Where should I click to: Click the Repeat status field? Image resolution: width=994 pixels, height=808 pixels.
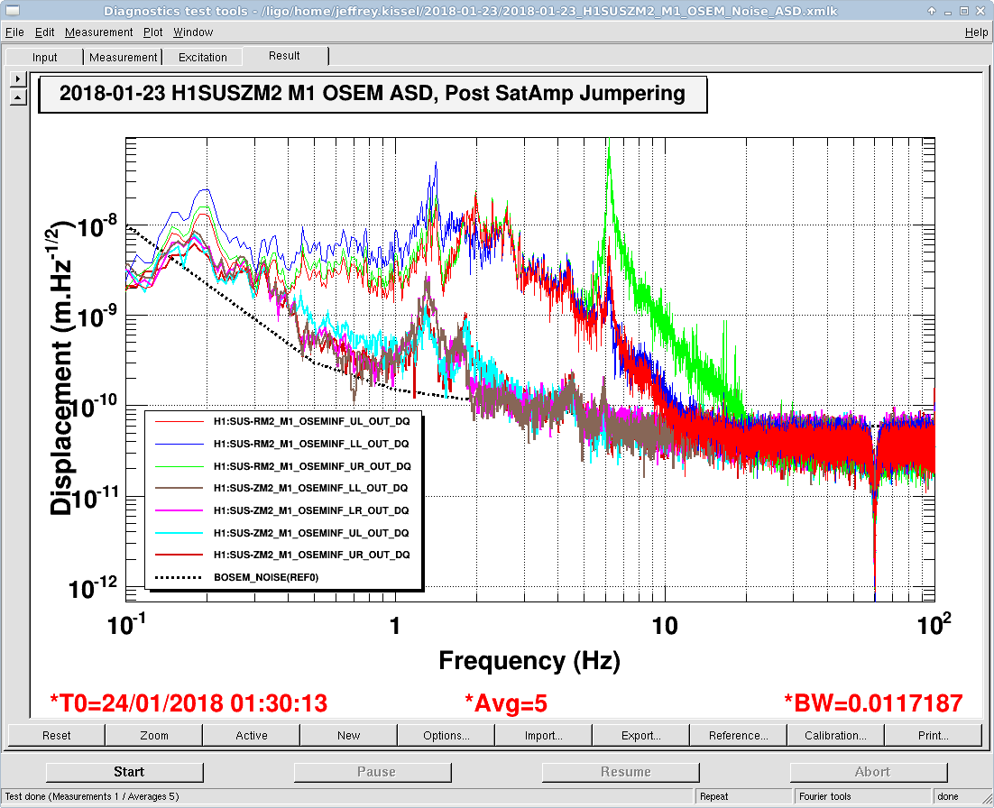click(x=744, y=796)
